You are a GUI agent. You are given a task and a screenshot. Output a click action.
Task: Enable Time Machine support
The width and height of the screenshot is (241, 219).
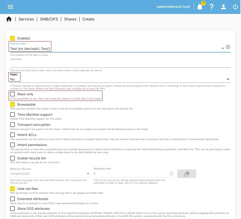[x=12, y=115]
